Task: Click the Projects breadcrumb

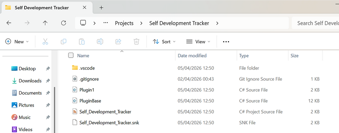Action: (x=124, y=23)
